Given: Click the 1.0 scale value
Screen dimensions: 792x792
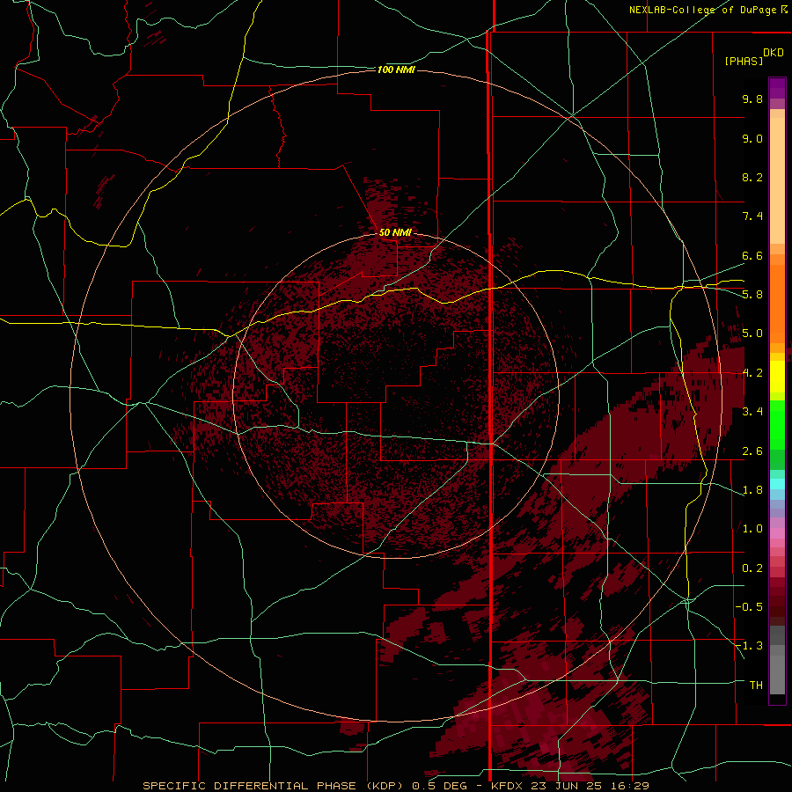Looking at the screenshot, I should pos(752,529).
